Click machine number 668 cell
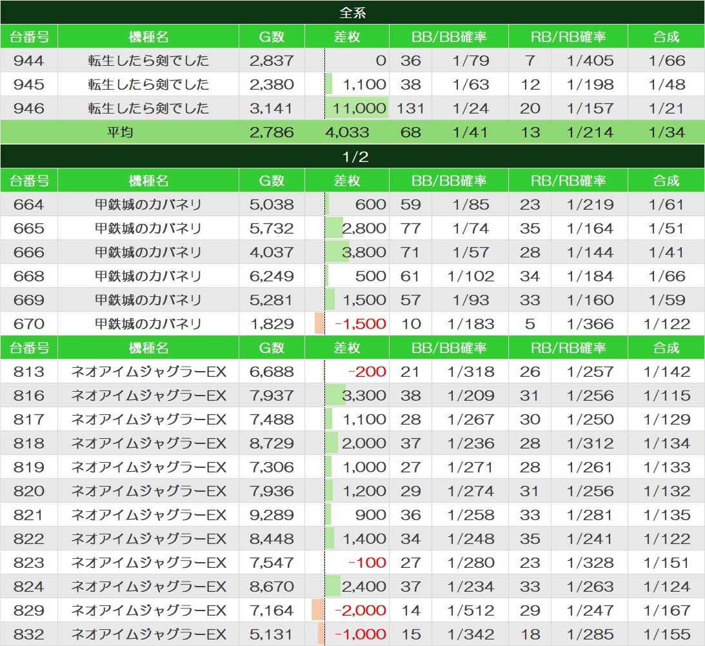705x646 pixels. pos(29,276)
